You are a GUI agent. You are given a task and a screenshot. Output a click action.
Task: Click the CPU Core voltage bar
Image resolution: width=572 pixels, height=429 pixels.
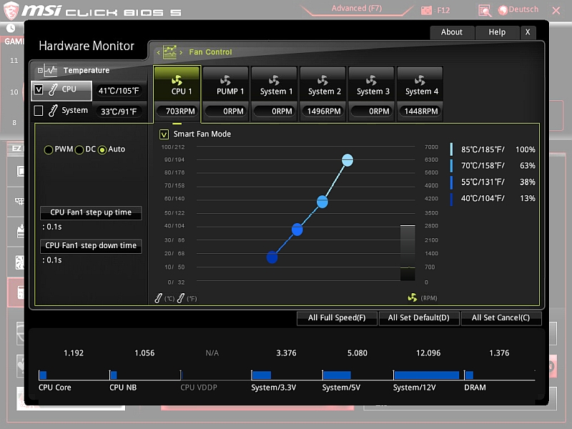click(43, 375)
